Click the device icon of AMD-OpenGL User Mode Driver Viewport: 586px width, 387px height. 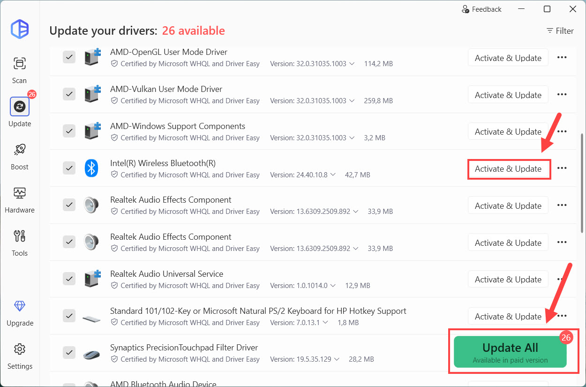92,56
